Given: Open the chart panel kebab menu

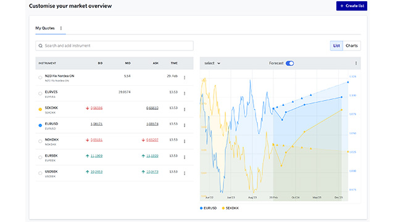Looking at the screenshot, I should (356, 63).
